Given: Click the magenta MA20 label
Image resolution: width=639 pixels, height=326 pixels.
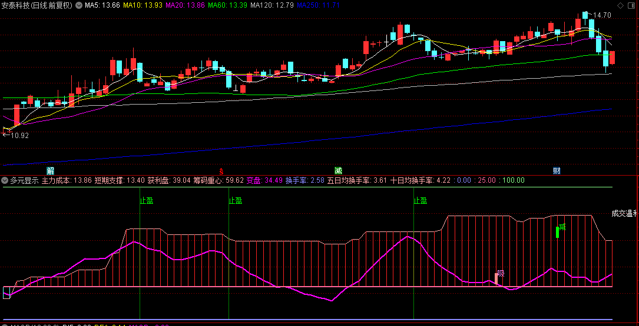Looking at the screenshot, I should 185,5.
